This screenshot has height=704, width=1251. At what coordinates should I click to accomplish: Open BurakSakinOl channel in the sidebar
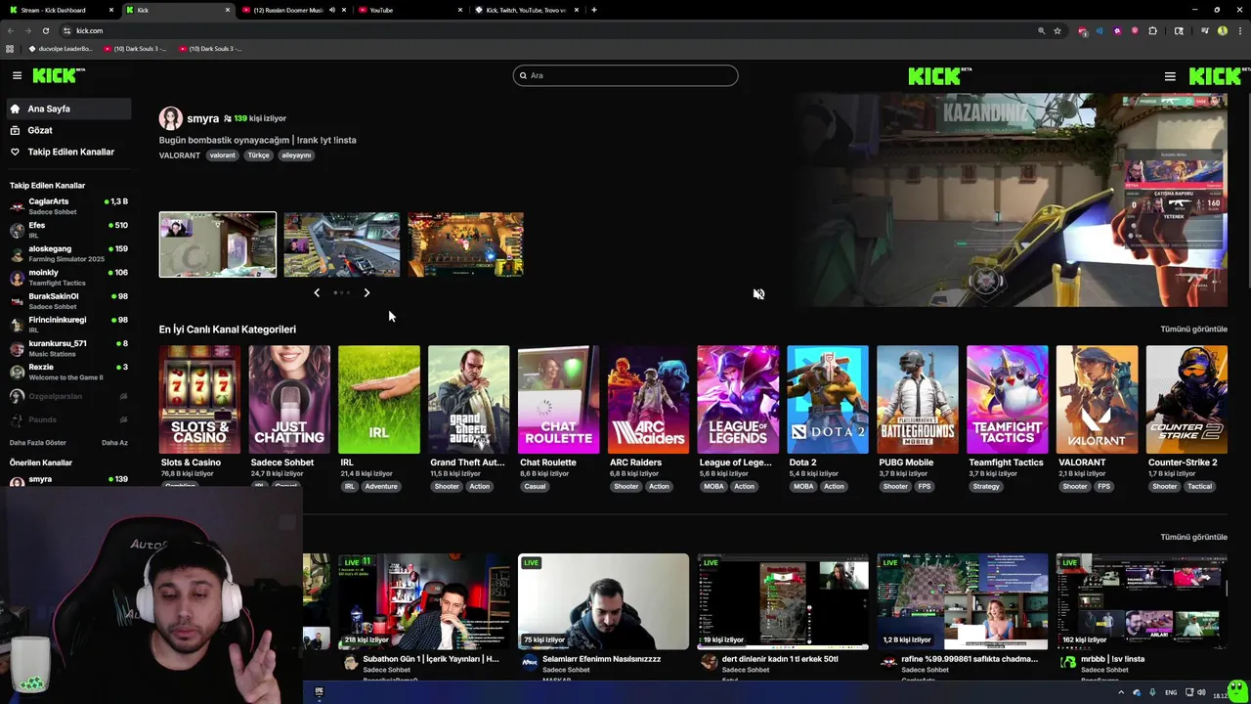68,301
